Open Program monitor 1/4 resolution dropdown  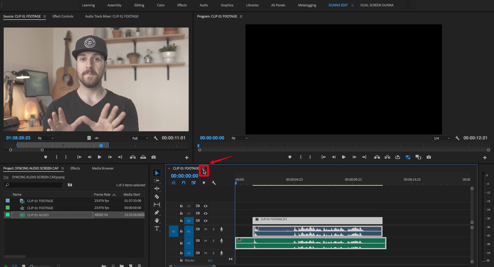point(442,138)
